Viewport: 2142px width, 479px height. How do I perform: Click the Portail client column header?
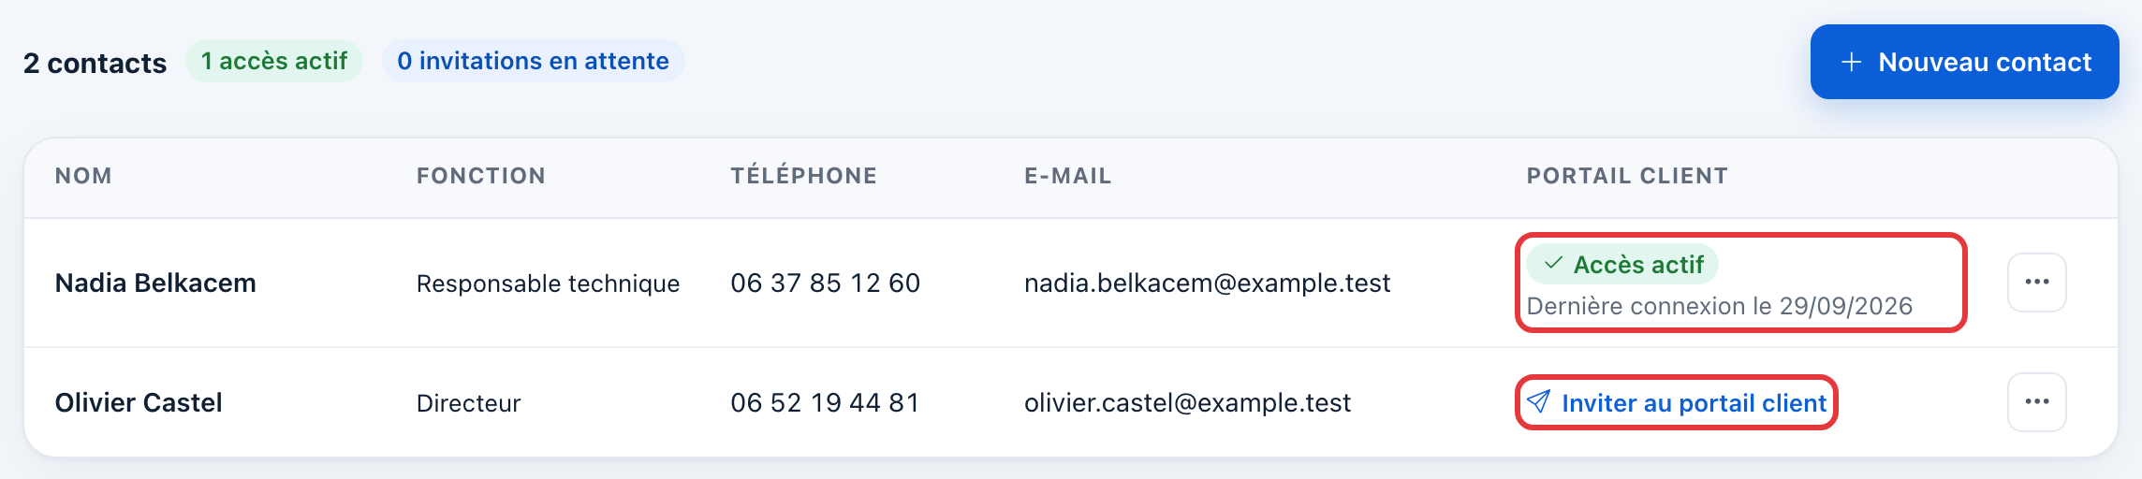pyautogui.click(x=1627, y=176)
